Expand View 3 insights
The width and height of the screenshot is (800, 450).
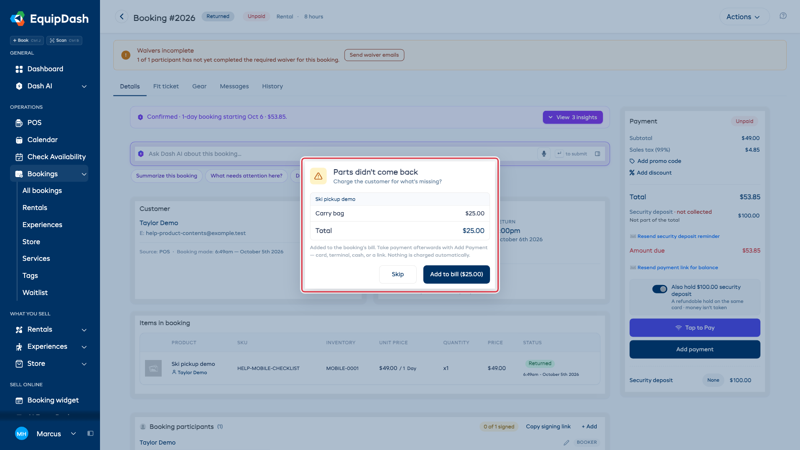(572, 117)
